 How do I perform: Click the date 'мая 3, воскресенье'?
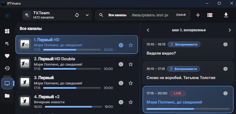pos(189,30)
